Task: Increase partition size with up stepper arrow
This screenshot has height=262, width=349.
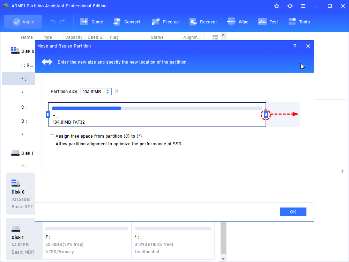Action: tap(108, 90)
